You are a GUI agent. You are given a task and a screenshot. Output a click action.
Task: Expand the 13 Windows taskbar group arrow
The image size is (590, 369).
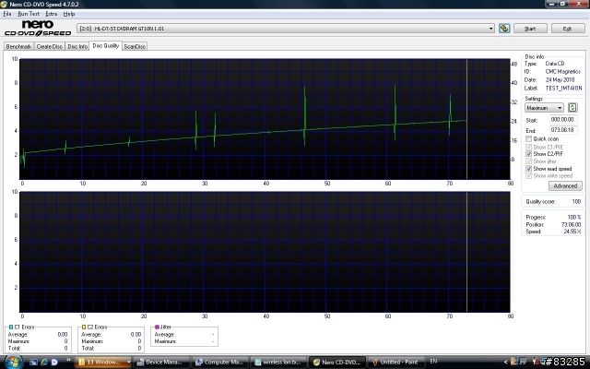[128, 362]
